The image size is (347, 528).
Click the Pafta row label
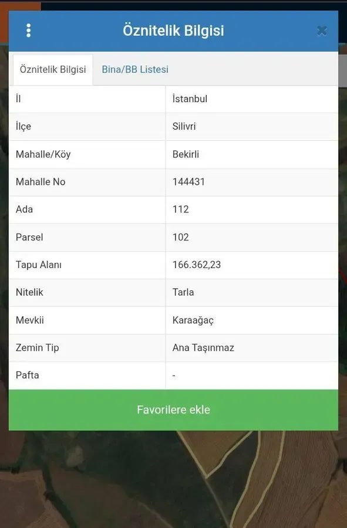[27, 375]
